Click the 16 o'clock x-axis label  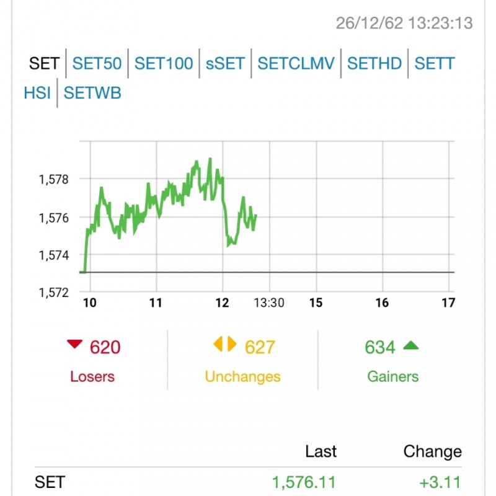(x=382, y=303)
